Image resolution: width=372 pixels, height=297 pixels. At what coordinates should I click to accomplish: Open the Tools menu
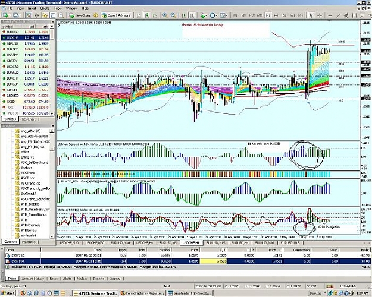[58, 8]
